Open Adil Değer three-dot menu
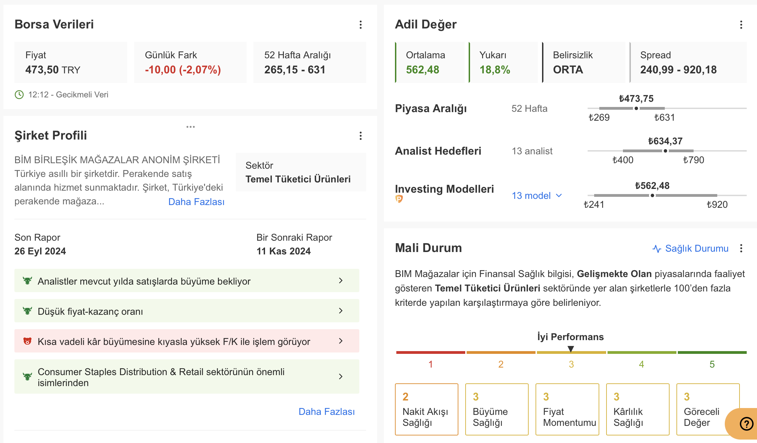Screen dimensions: 757x443 [x=741, y=25]
